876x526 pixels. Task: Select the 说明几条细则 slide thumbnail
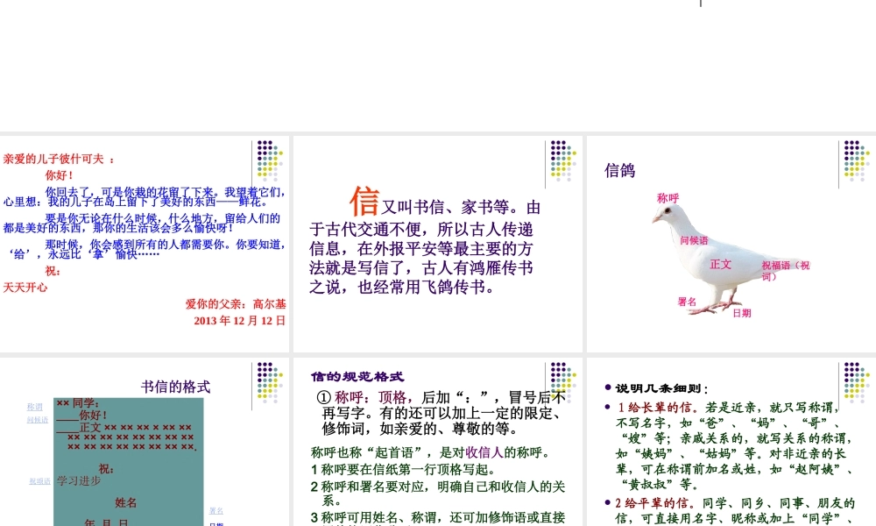click(730, 438)
